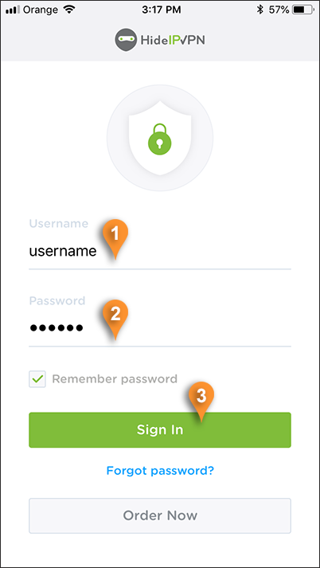Tap the Orange carrier name

[x=40, y=10]
